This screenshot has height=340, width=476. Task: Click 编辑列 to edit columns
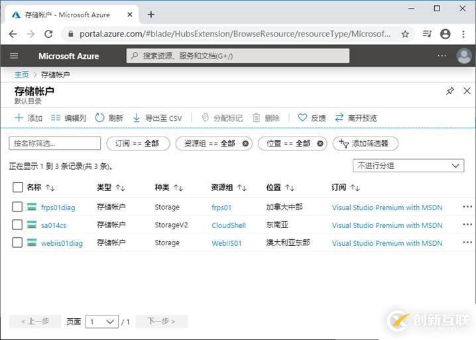[68, 118]
